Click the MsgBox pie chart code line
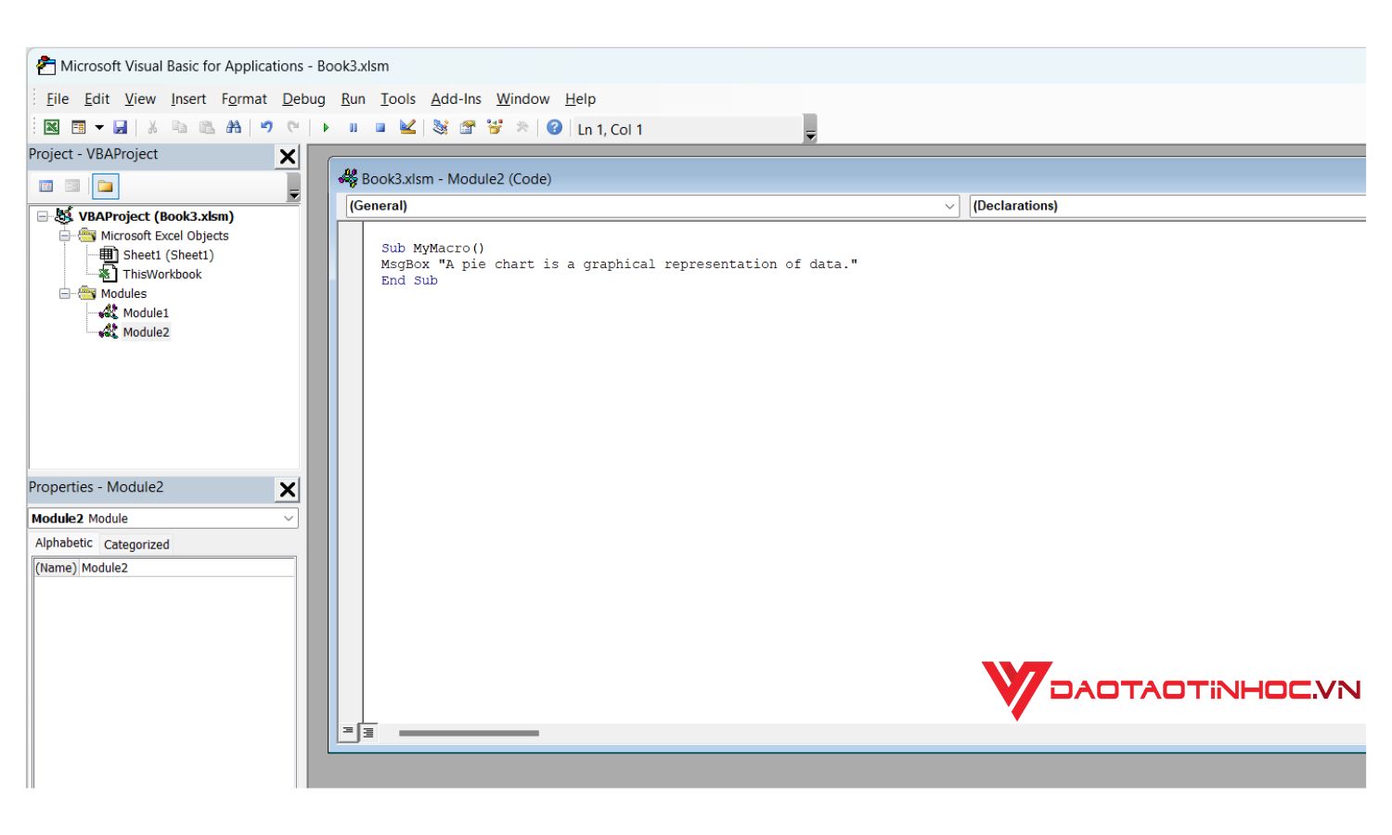 [619, 264]
